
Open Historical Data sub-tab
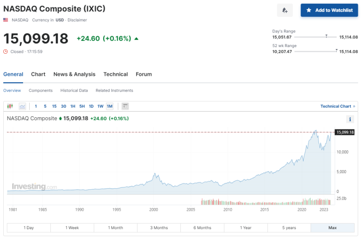[74, 90]
